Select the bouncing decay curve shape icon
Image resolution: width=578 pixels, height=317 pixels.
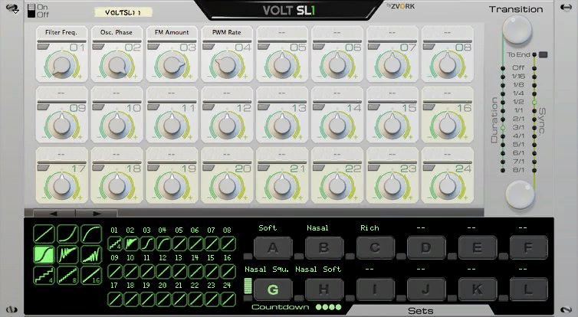pos(67,255)
